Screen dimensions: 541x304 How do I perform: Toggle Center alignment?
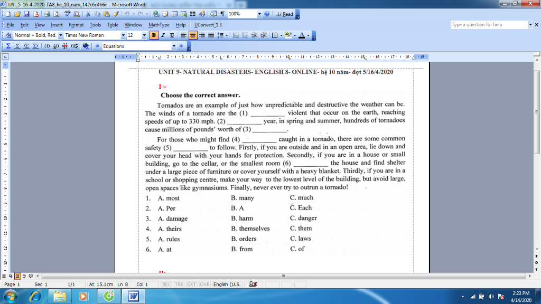pos(192,35)
